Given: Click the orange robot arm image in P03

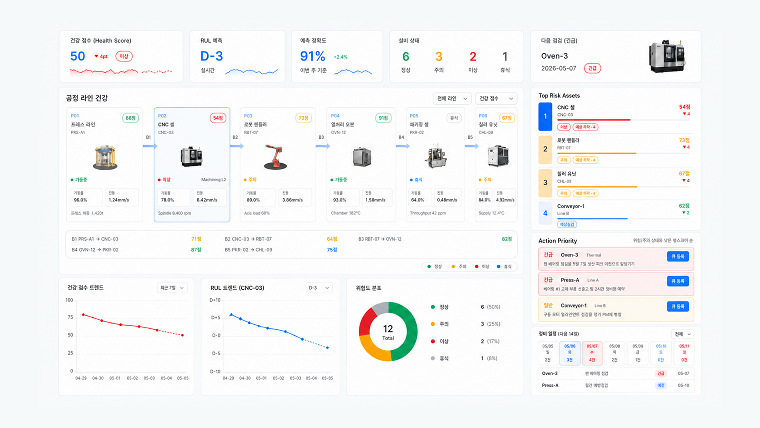Looking at the screenshot, I should [x=275, y=157].
